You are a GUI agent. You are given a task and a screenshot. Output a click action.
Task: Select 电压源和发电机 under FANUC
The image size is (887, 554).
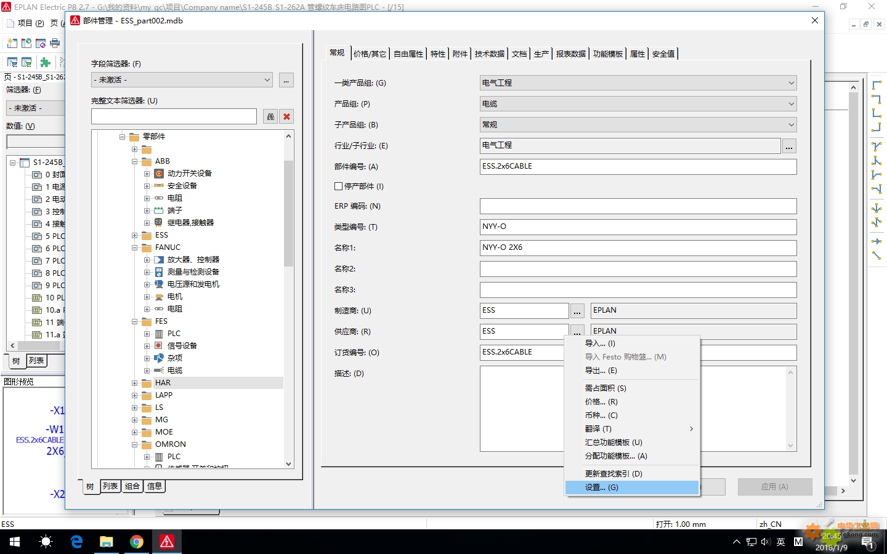pyautogui.click(x=193, y=284)
